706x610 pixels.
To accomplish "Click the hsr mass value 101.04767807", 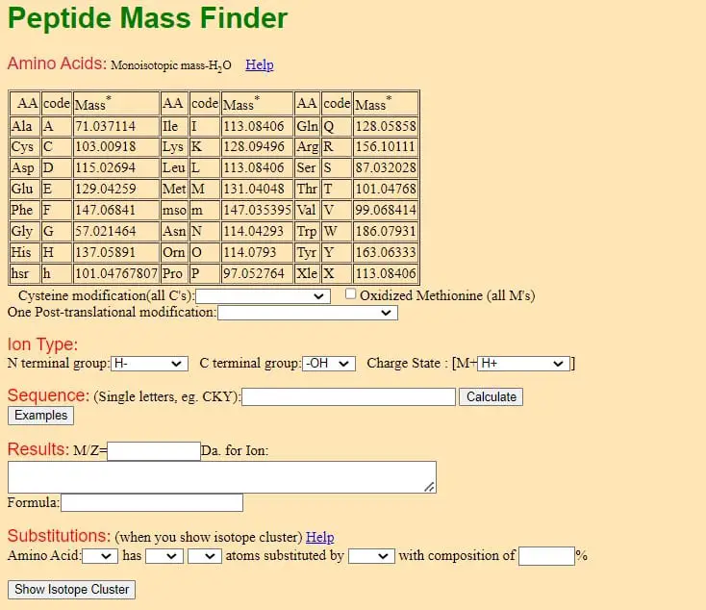I will (116, 274).
